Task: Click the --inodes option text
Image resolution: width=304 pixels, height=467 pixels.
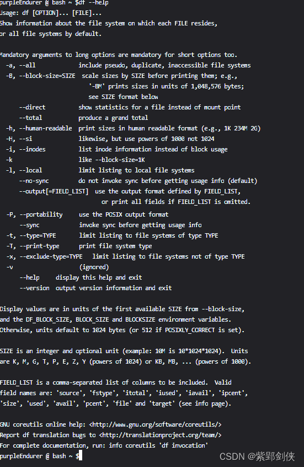Action: tap(33, 149)
